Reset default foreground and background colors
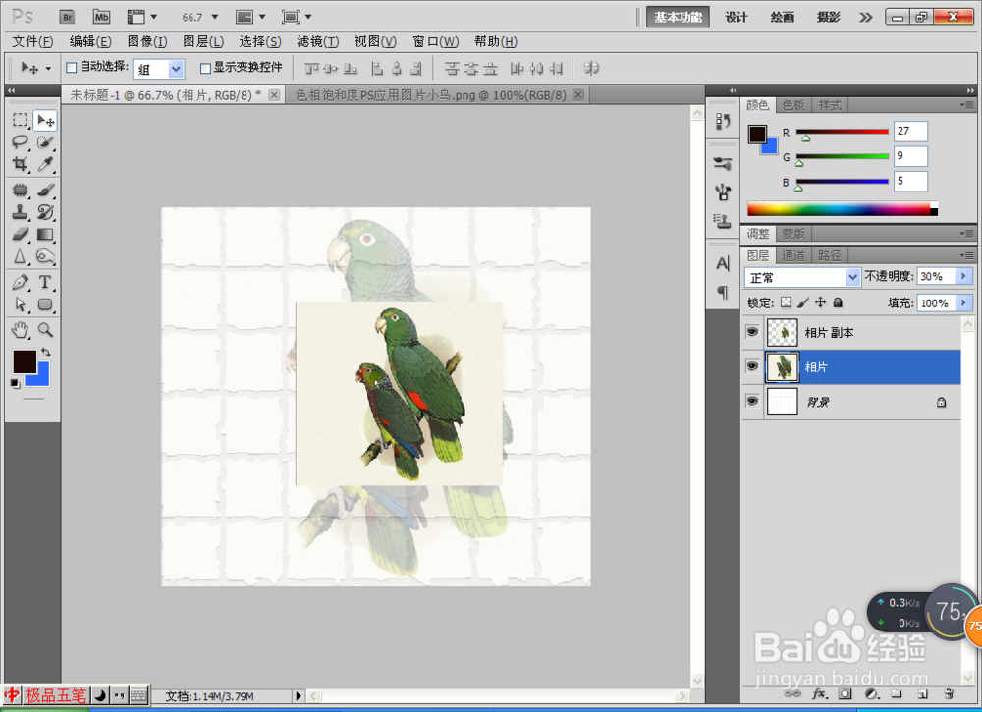 pos(15,383)
